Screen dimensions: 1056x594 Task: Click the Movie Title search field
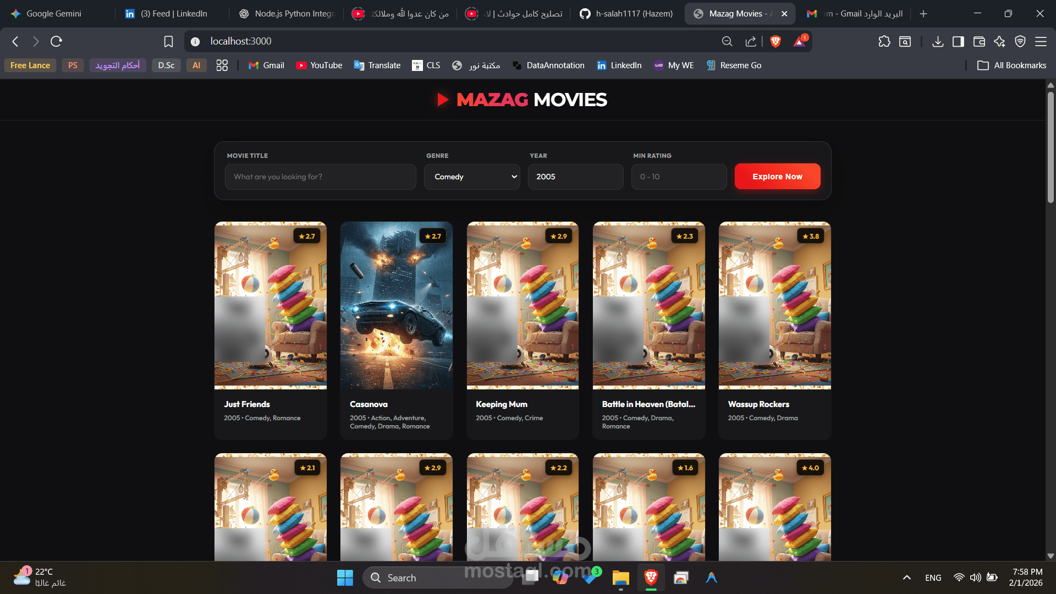point(320,177)
